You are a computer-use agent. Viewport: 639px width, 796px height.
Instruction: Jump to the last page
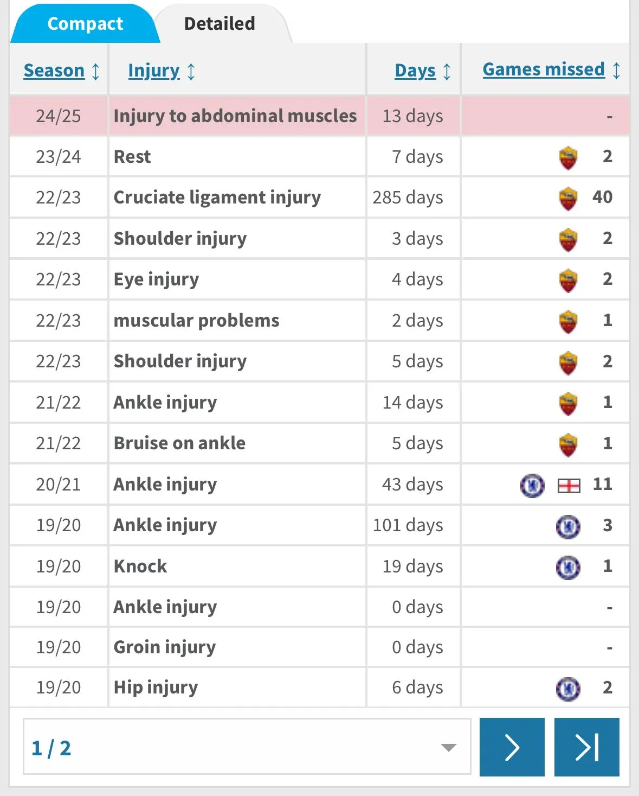click(586, 747)
